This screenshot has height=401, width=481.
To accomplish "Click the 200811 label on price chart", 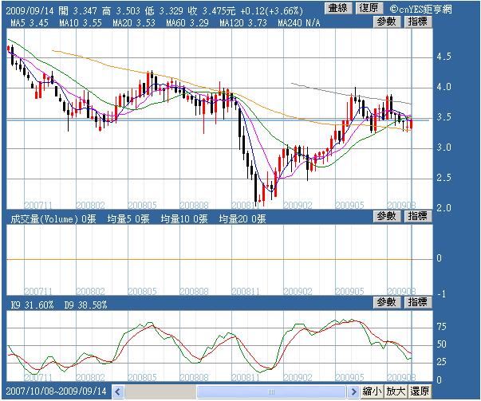I will click(246, 205).
